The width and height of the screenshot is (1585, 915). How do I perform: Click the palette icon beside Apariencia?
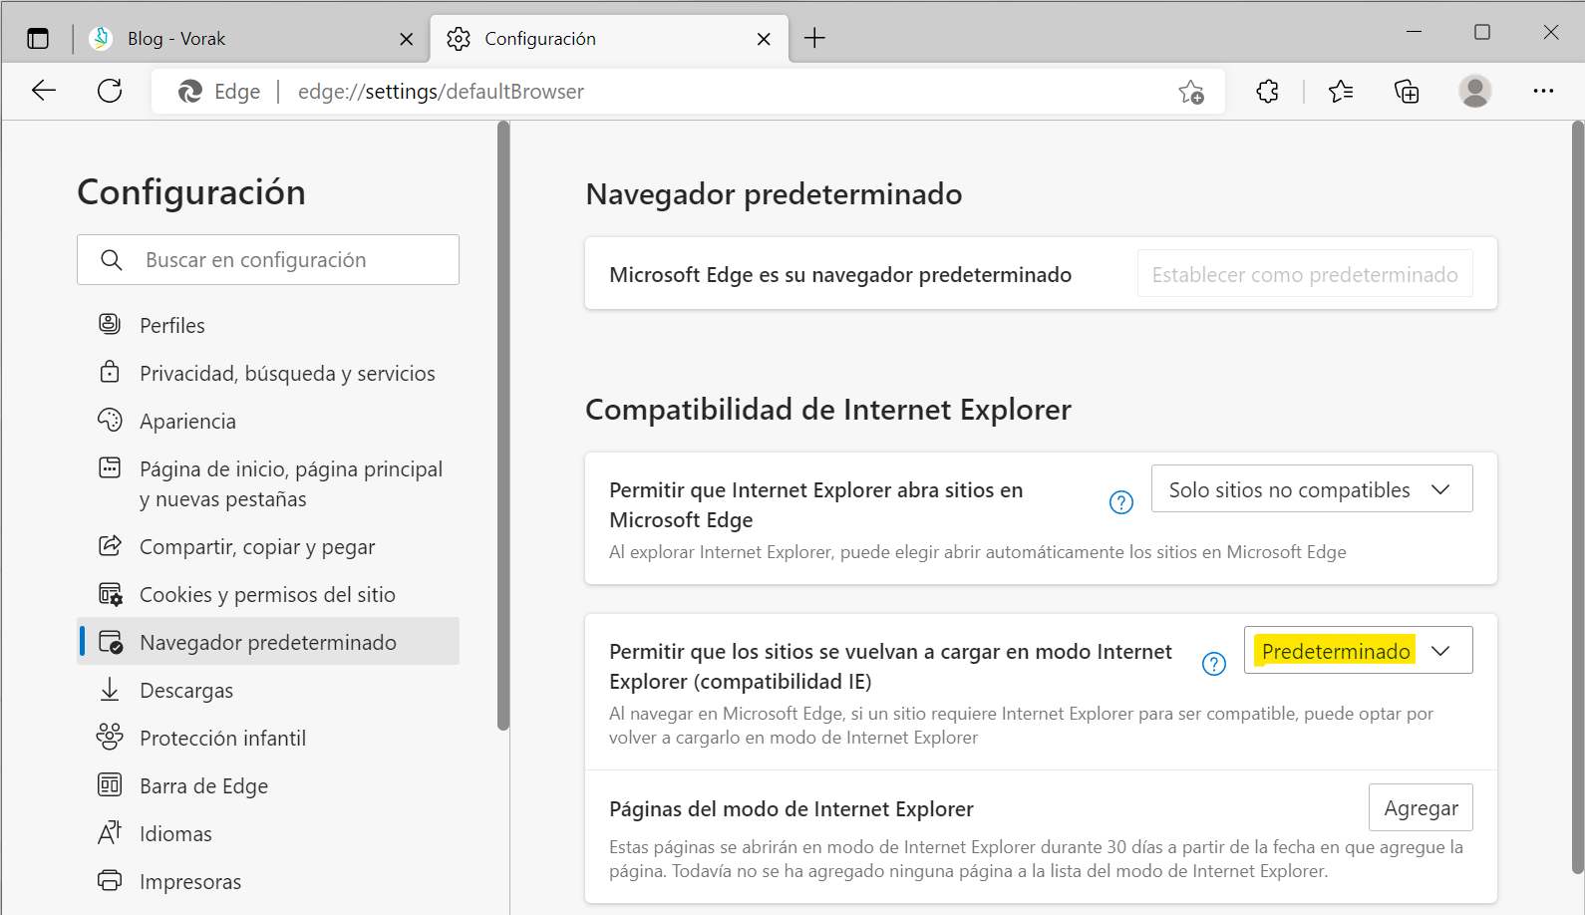pos(110,420)
